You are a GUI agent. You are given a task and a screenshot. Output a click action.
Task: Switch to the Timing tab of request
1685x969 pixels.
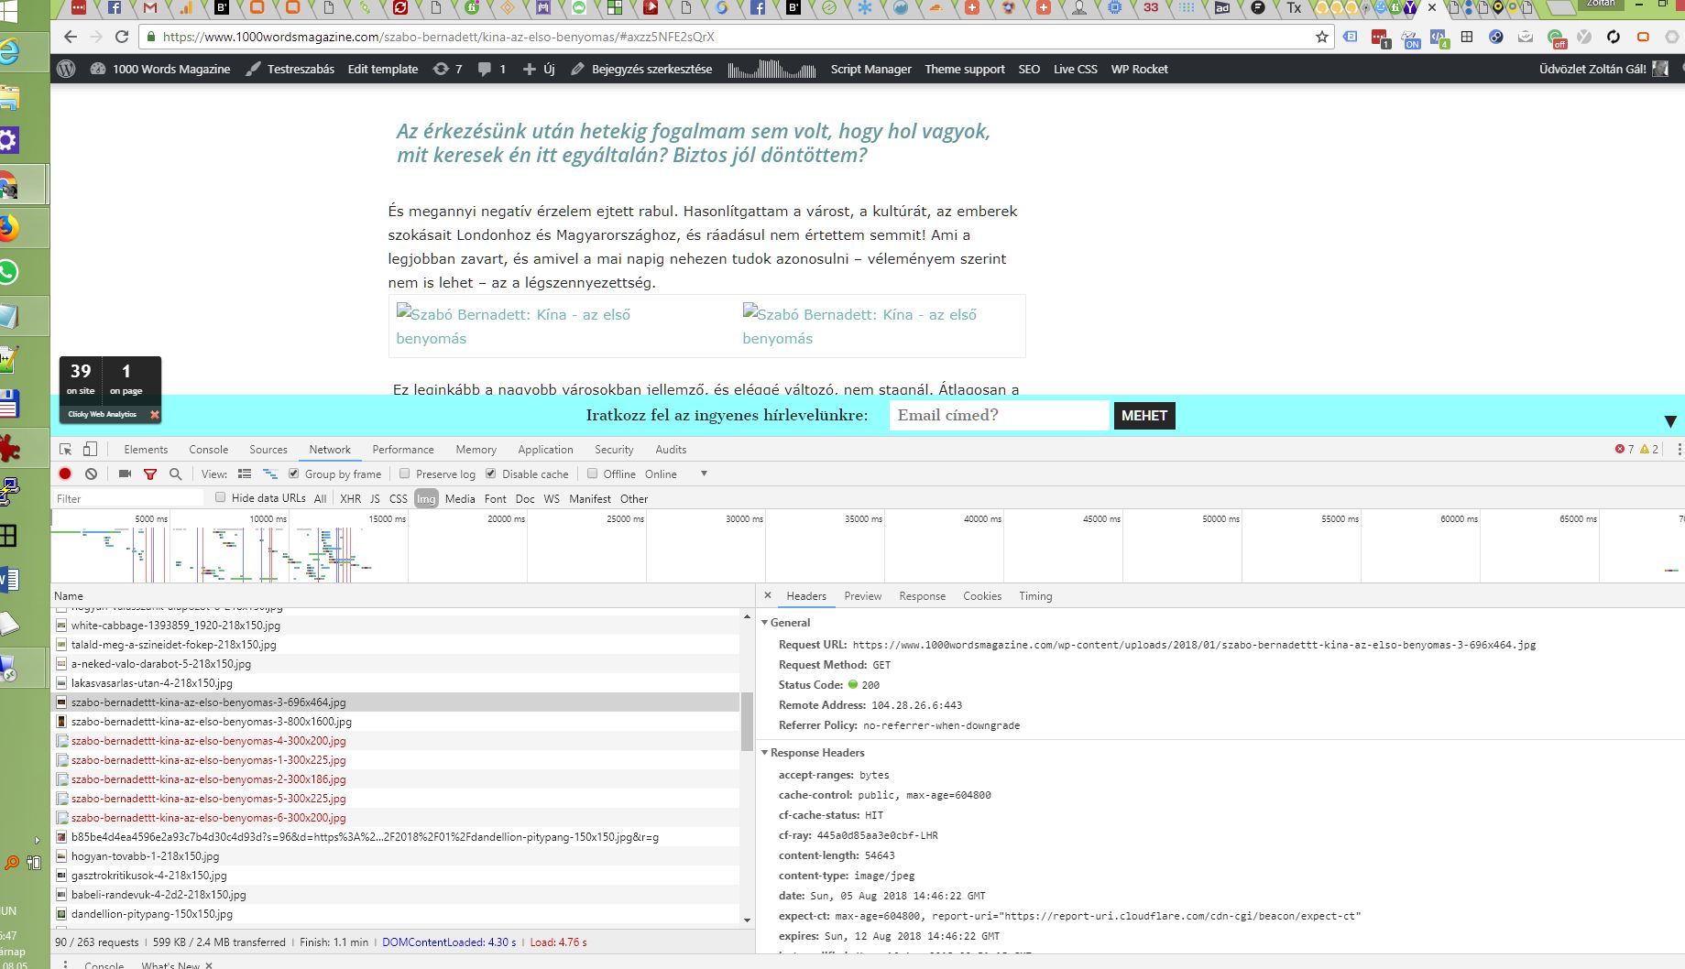[1035, 595]
